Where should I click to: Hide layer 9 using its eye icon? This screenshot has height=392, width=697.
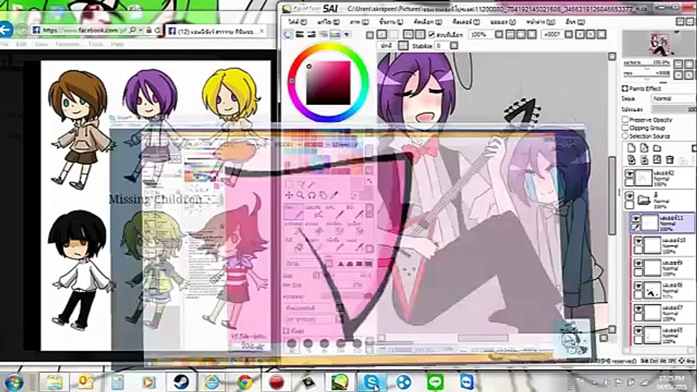(x=638, y=264)
